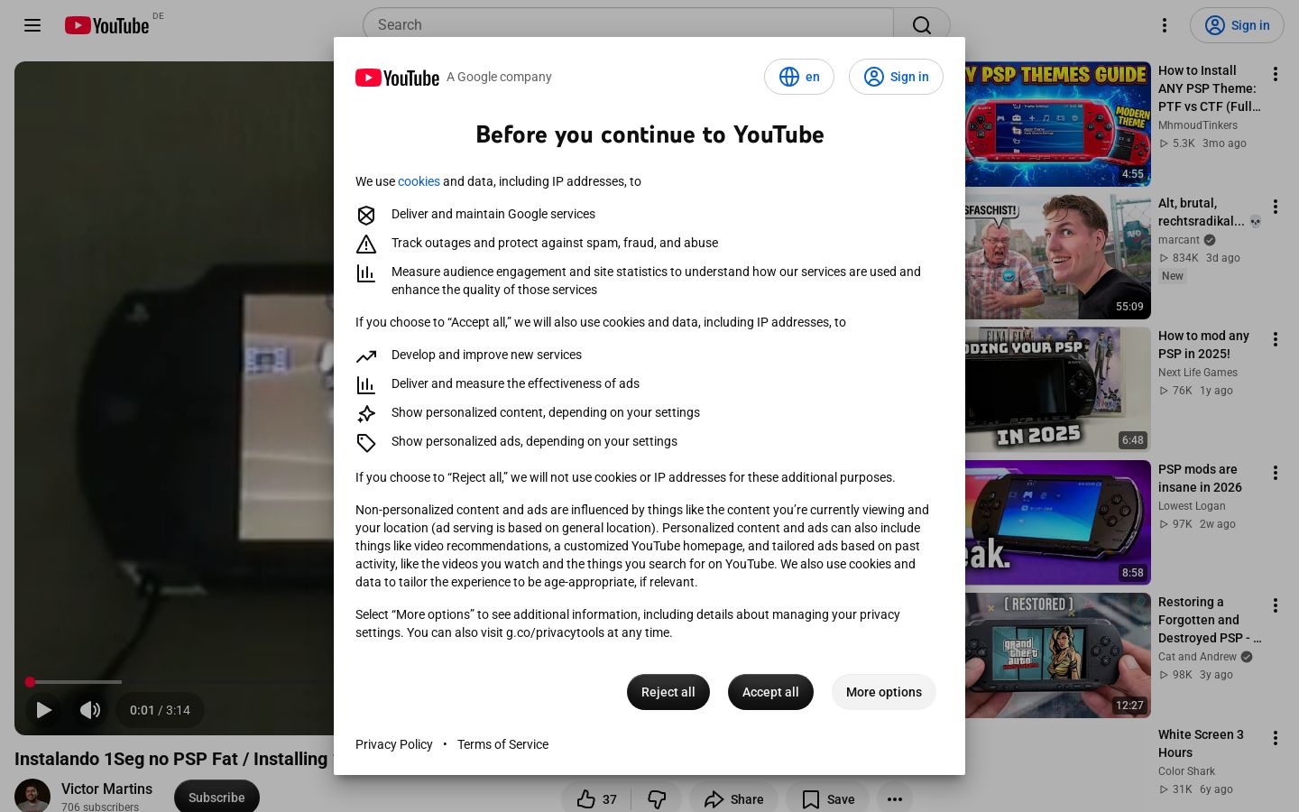Like the video with thumbs-up icon
The image size is (1299, 812).
(x=596, y=799)
